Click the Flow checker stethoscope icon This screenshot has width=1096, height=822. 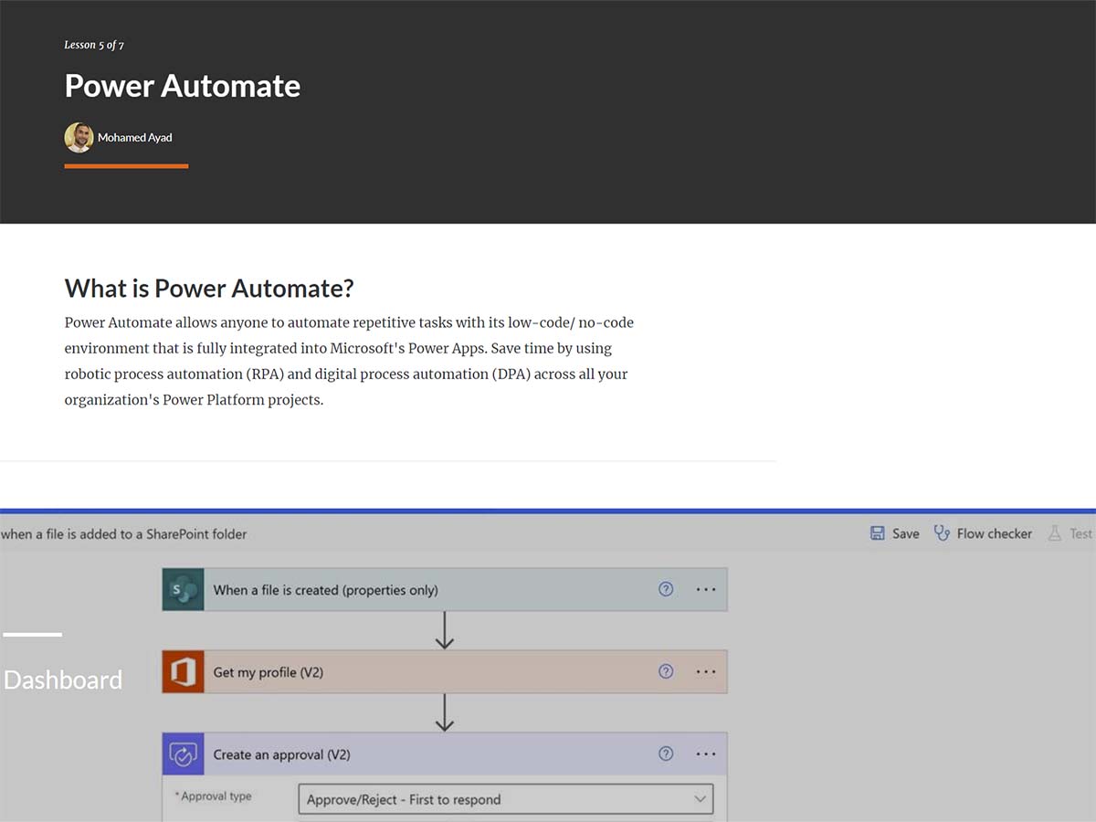(942, 532)
